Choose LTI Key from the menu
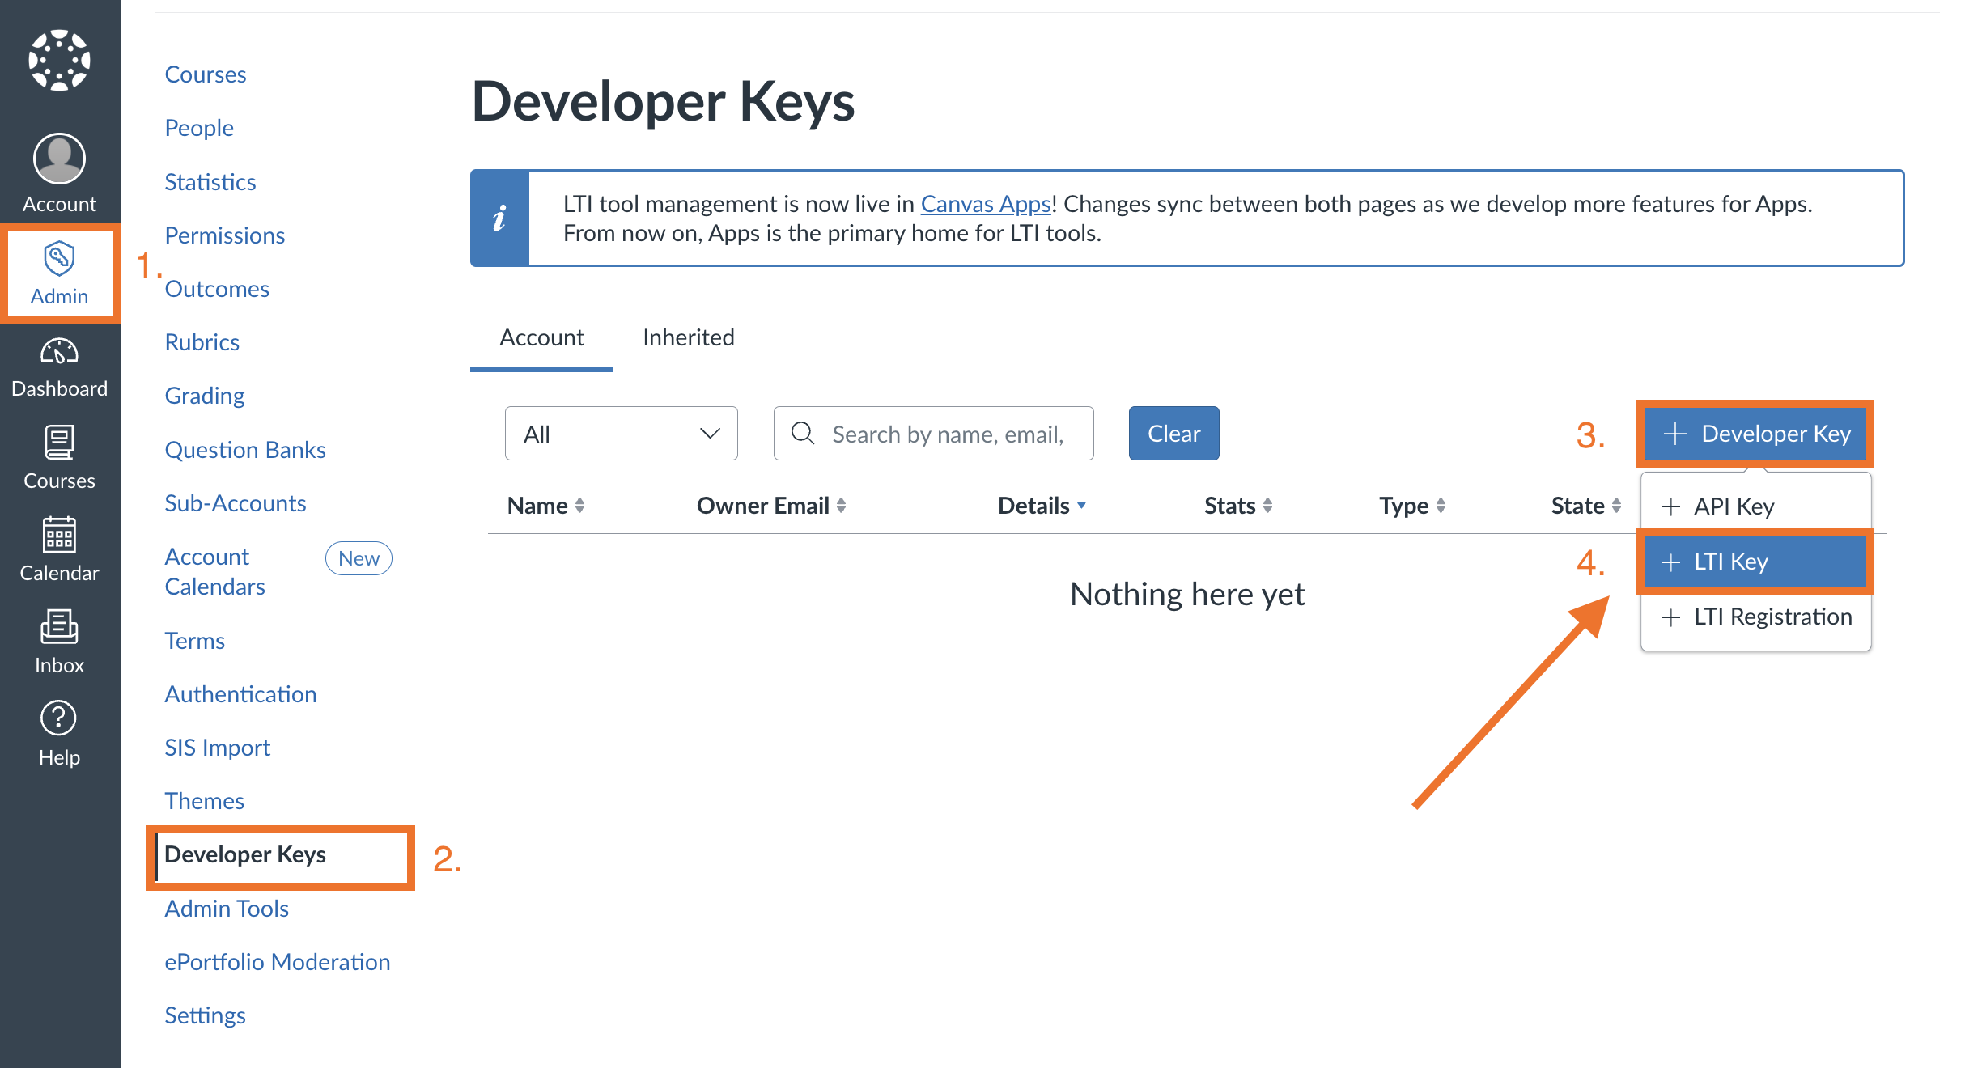Viewport: 1965px width, 1068px height. pos(1755,562)
